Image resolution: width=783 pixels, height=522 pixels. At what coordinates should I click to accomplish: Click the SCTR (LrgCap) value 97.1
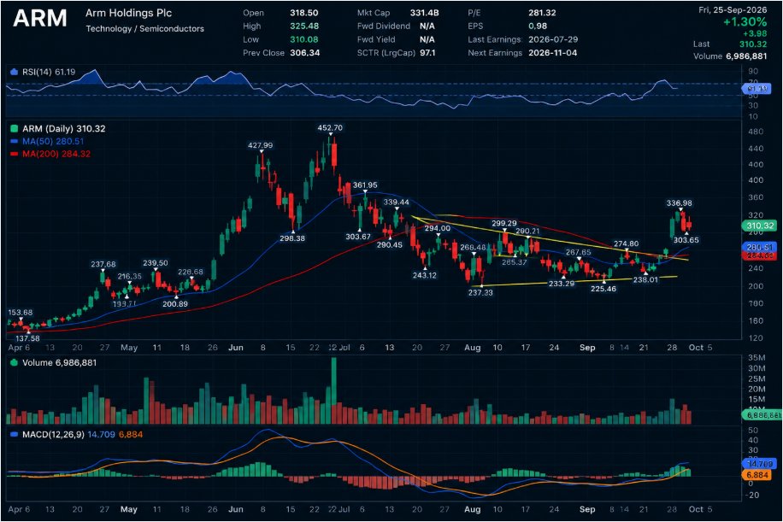tap(427, 53)
